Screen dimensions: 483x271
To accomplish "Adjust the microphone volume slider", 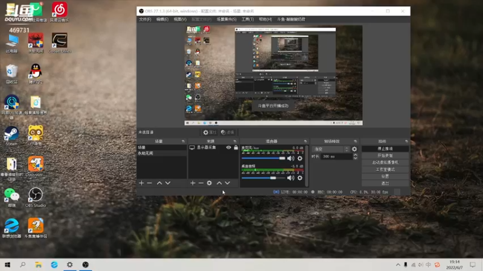I will pyautogui.click(x=281, y=158).
